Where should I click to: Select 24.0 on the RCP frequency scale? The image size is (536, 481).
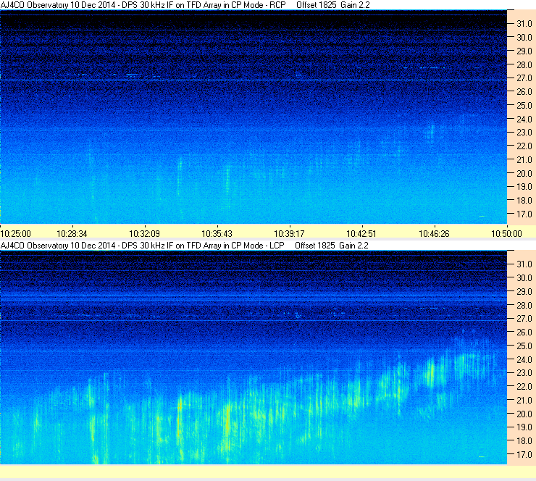click(524, 119)
